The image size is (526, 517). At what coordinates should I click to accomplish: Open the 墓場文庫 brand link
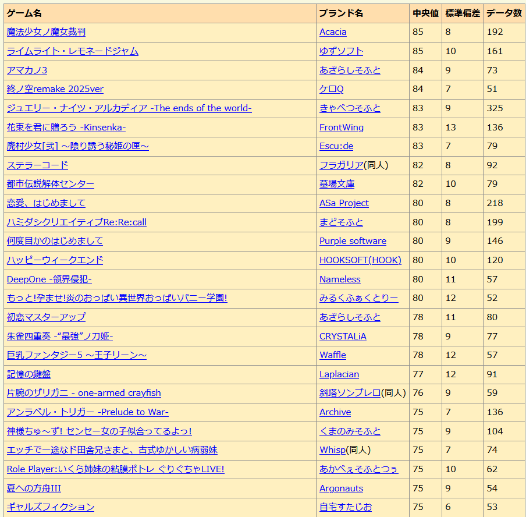337,184
